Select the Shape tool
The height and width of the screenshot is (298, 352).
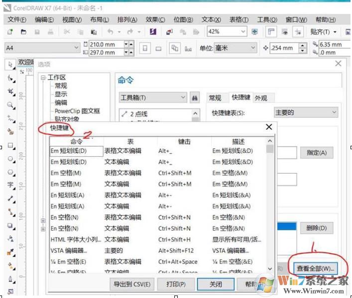(x=10, y=78)
